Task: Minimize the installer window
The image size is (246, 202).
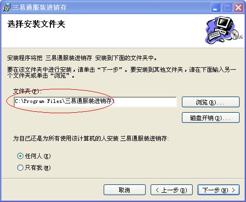Action: tap(216, 7)
